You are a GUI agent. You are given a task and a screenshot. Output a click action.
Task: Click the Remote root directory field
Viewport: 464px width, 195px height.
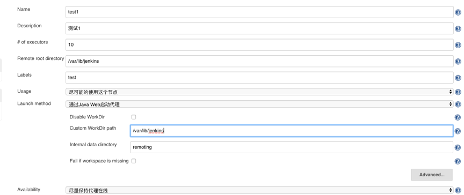tap(259, 61)
